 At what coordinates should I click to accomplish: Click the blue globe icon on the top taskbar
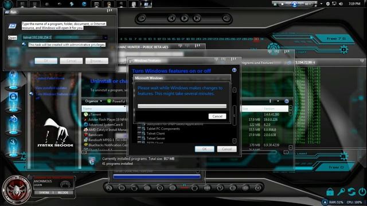(x=84, y=4)
